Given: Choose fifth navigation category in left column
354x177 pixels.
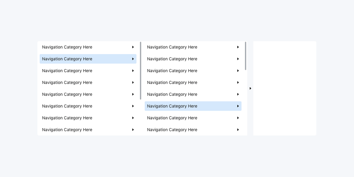Looking at the screenshot, I should 67,94.
